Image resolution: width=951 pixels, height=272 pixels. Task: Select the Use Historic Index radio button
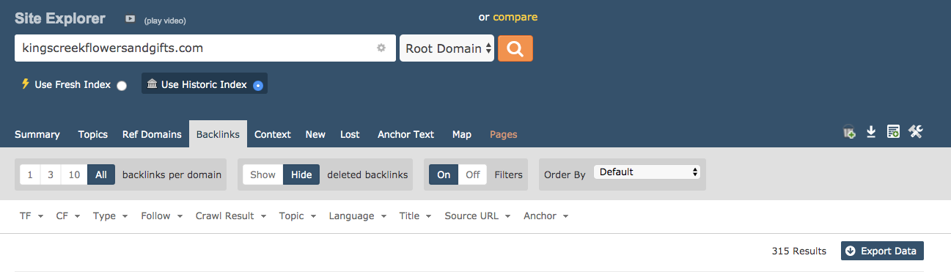258,86
